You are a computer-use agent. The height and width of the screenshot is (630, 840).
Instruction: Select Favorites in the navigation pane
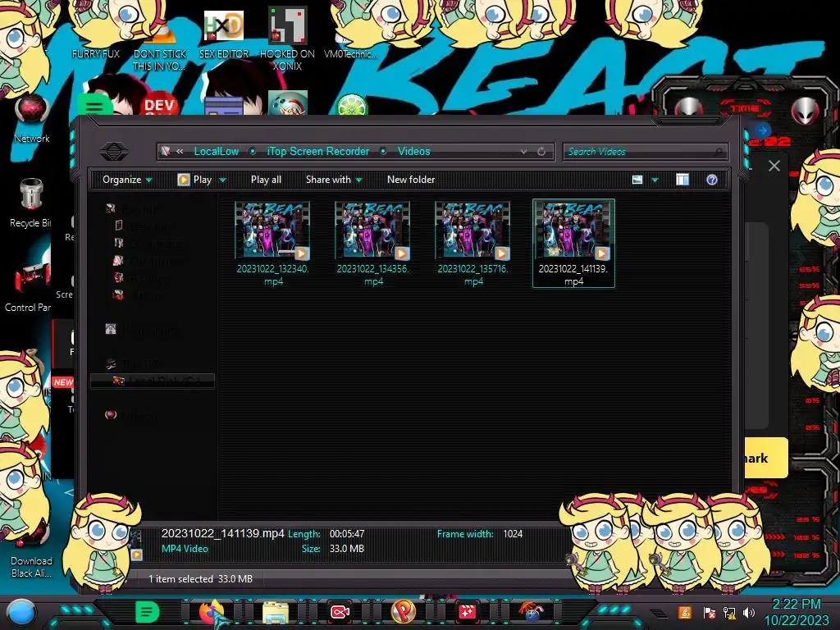(133, 209)
